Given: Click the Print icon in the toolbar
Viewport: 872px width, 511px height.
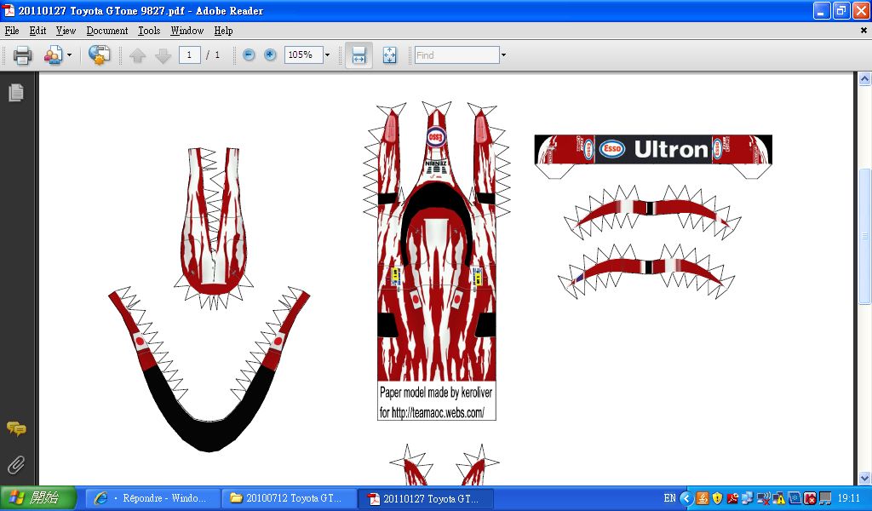Looking at the screenshot, I should pyautogui.click(x=22, y=55).
